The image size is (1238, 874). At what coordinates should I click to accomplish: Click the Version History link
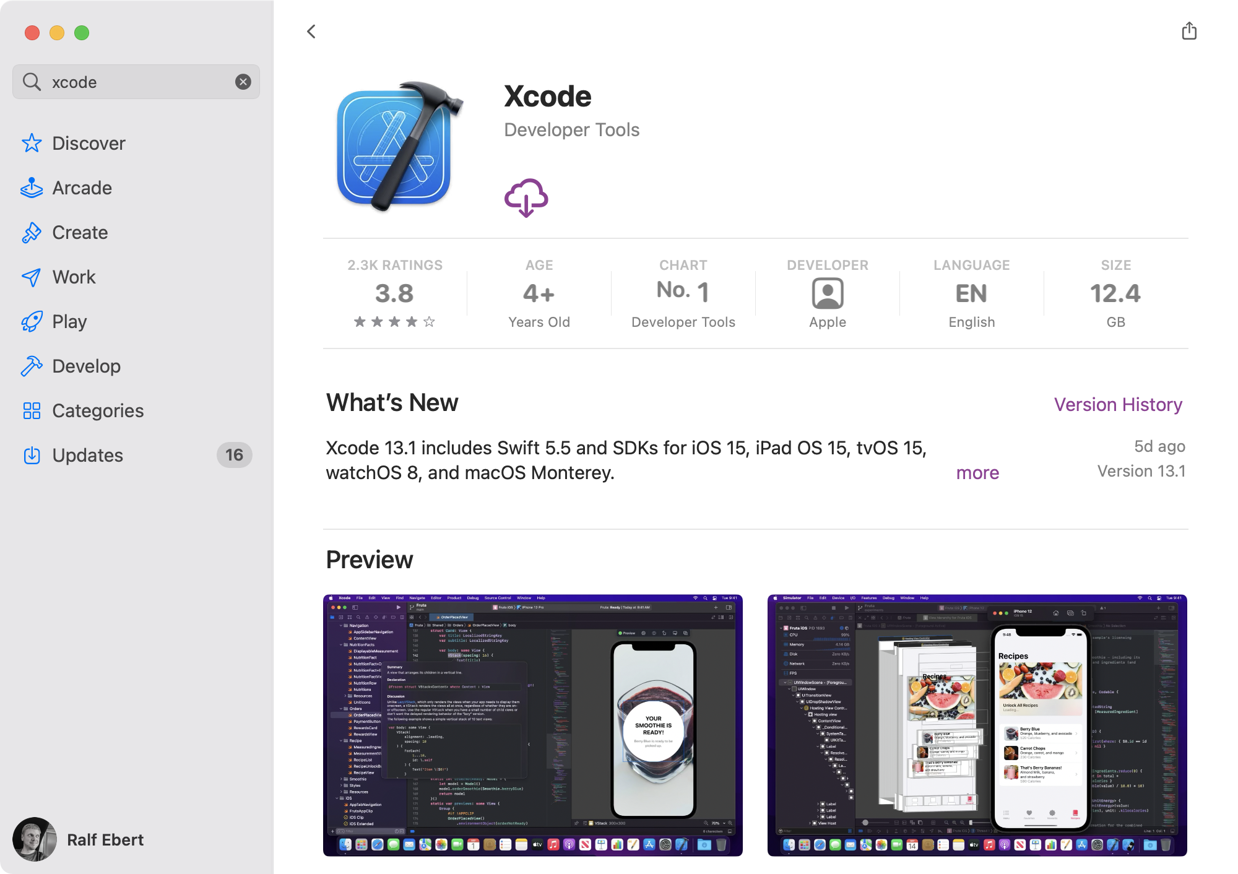(x=1119, y=404)
